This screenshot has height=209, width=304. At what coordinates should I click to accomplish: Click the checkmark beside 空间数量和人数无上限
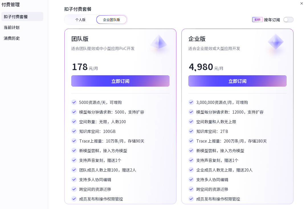[191, 122]
